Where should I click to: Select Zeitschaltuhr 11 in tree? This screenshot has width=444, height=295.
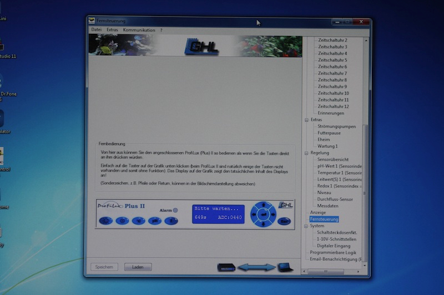click(334, 100)
